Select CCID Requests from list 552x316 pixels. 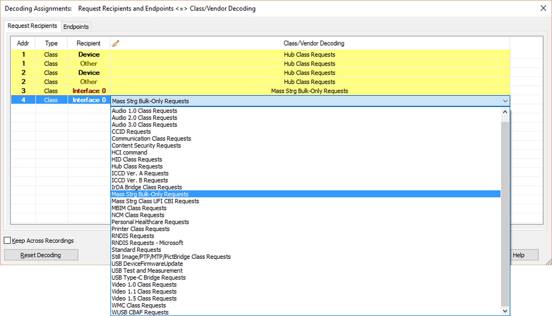(x=306, y=132)
